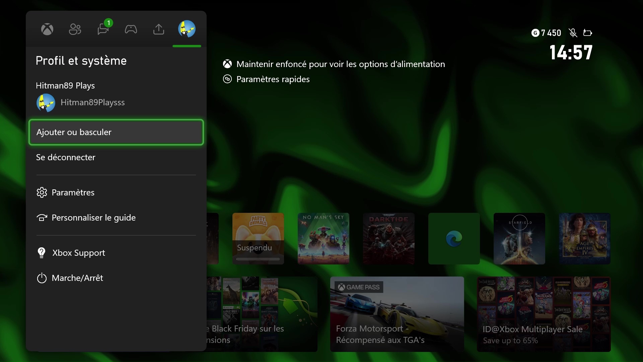Image resolution: width=643 pixels, height=362 pixels.
Task: Click the Hitman89Playsss avatar picture
Action: click(46, 103)
